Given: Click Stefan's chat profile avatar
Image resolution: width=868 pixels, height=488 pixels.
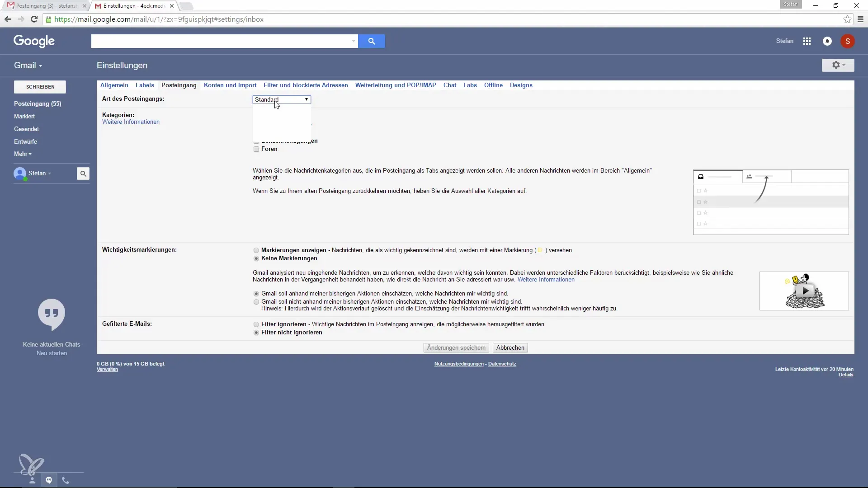Looking at the screenshot, I should 20,174.
